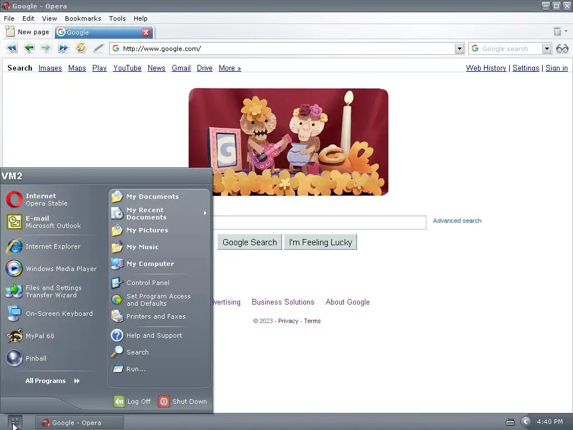The image size is (573, 430).
Task: Click the glasses icon next to search box
Action: [562, 48]
